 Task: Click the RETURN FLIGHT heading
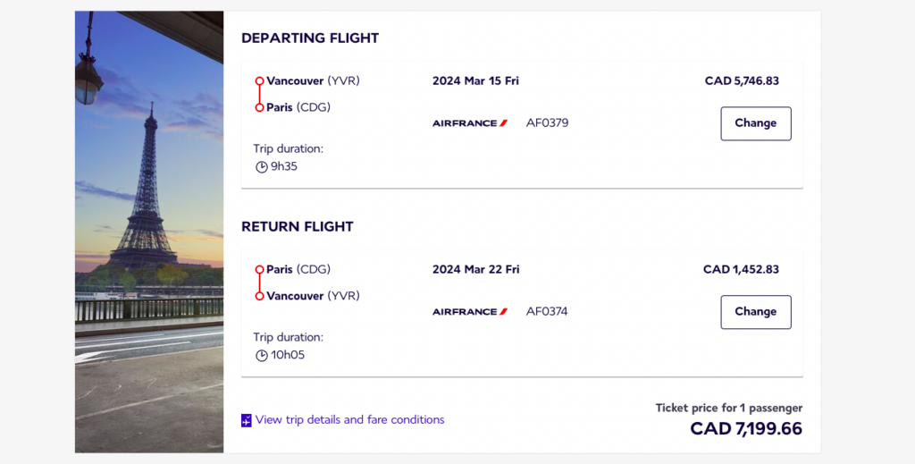pos(298,227)
